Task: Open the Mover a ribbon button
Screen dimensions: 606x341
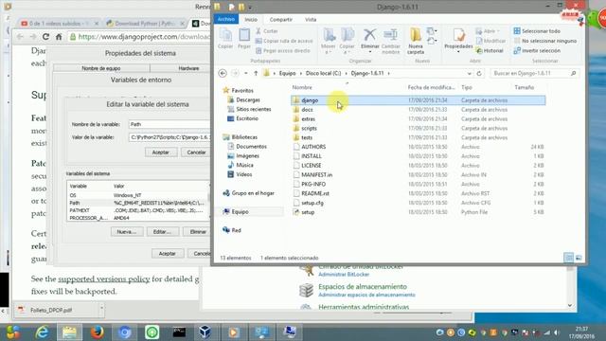Action: 329,41
